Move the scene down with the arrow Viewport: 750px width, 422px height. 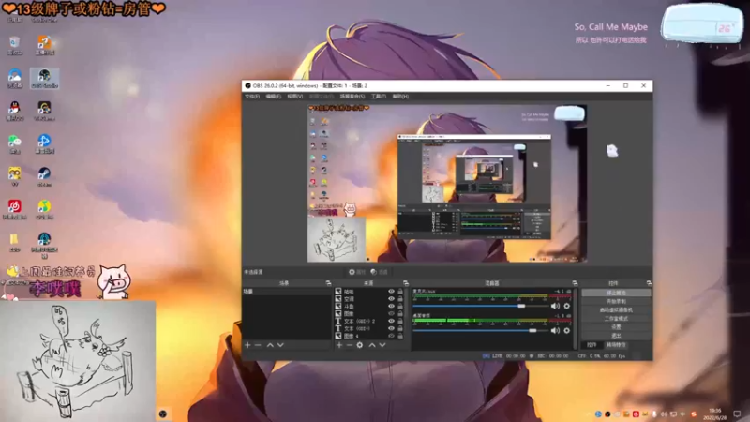click(x=280, y=345)
